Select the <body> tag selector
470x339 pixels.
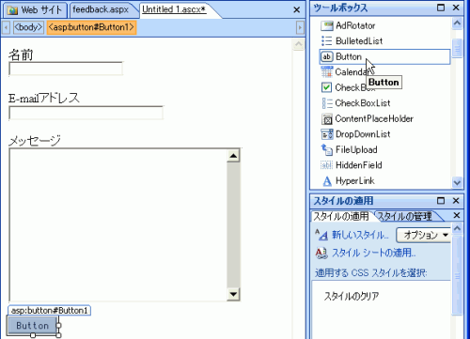point(28,27)
